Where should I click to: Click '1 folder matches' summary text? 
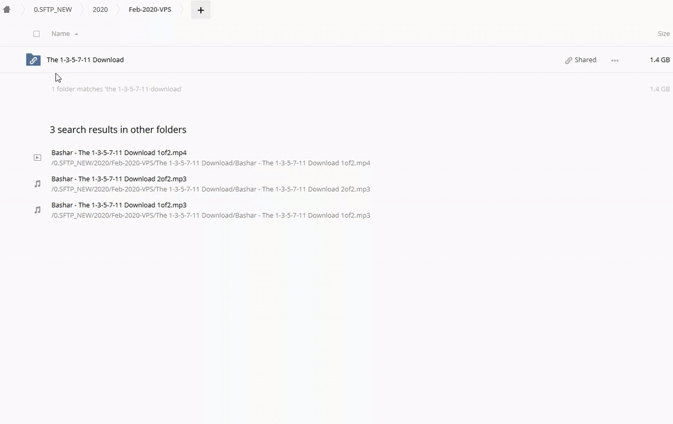click(x=117, y=89)
